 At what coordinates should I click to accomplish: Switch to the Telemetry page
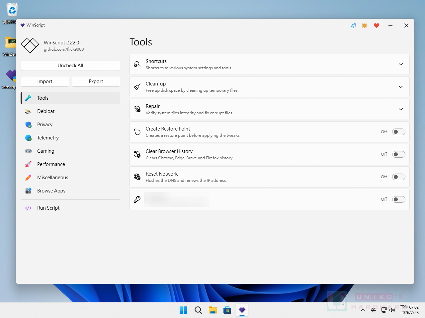tap(70, 138)
